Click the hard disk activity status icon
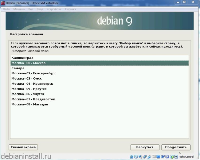This screenshot has height=160, width=200. 131,156
